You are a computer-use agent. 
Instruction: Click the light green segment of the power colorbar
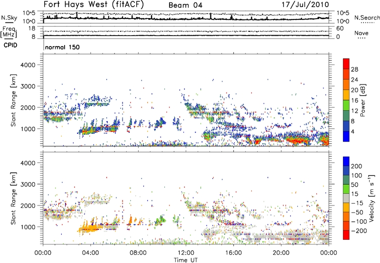pyautogui.click(x=346, y=105)
